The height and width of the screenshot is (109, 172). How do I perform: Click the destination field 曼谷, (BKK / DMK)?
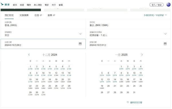[128, 24]
